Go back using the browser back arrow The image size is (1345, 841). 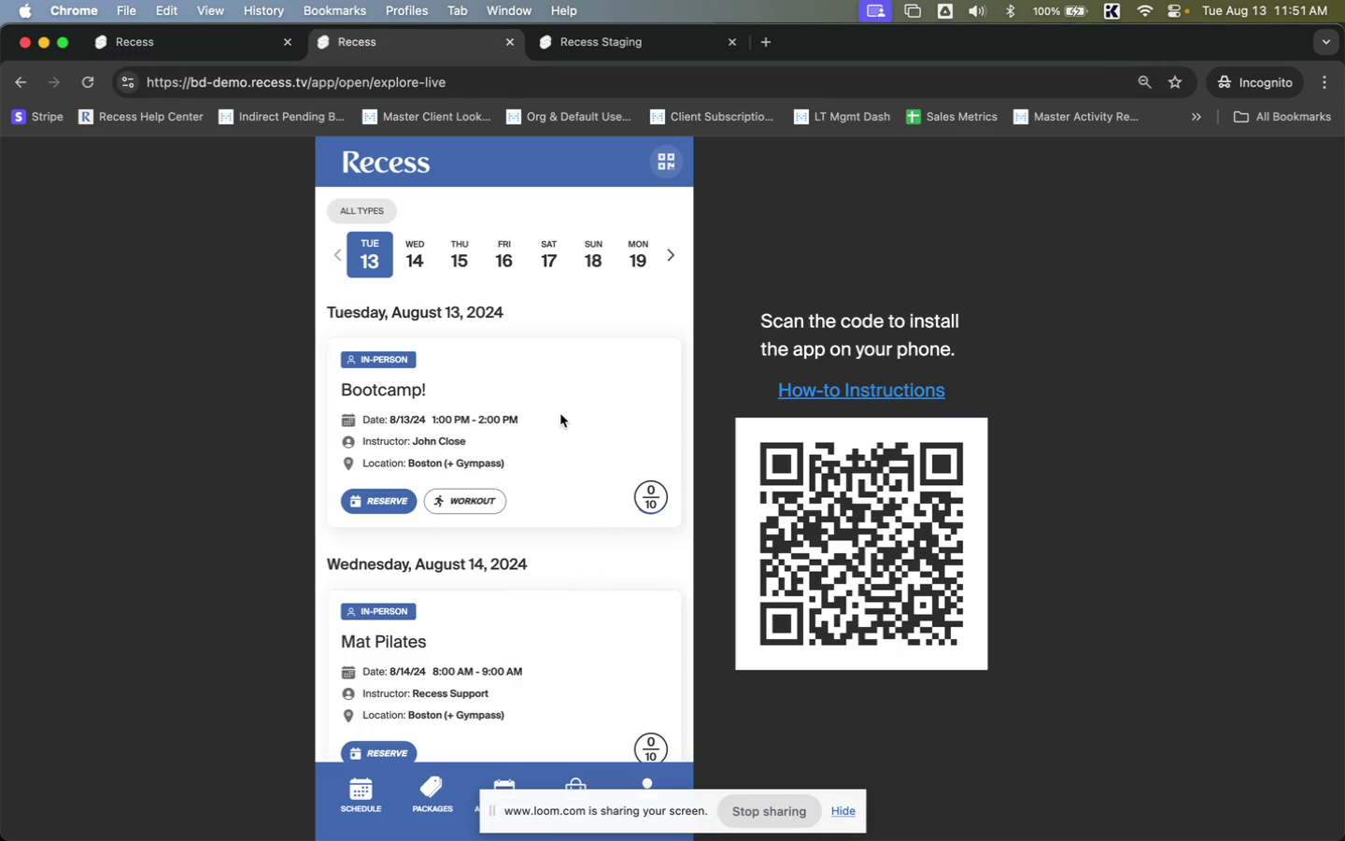click(21, 82)
